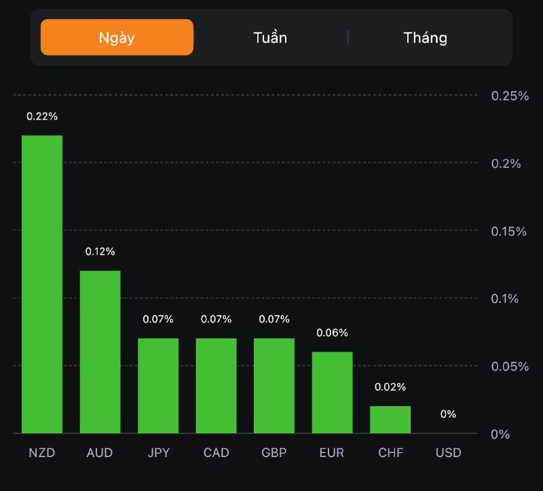Select the AUD axis label
This screenshot has width=543, height=491.
click(x=100, y=453)
